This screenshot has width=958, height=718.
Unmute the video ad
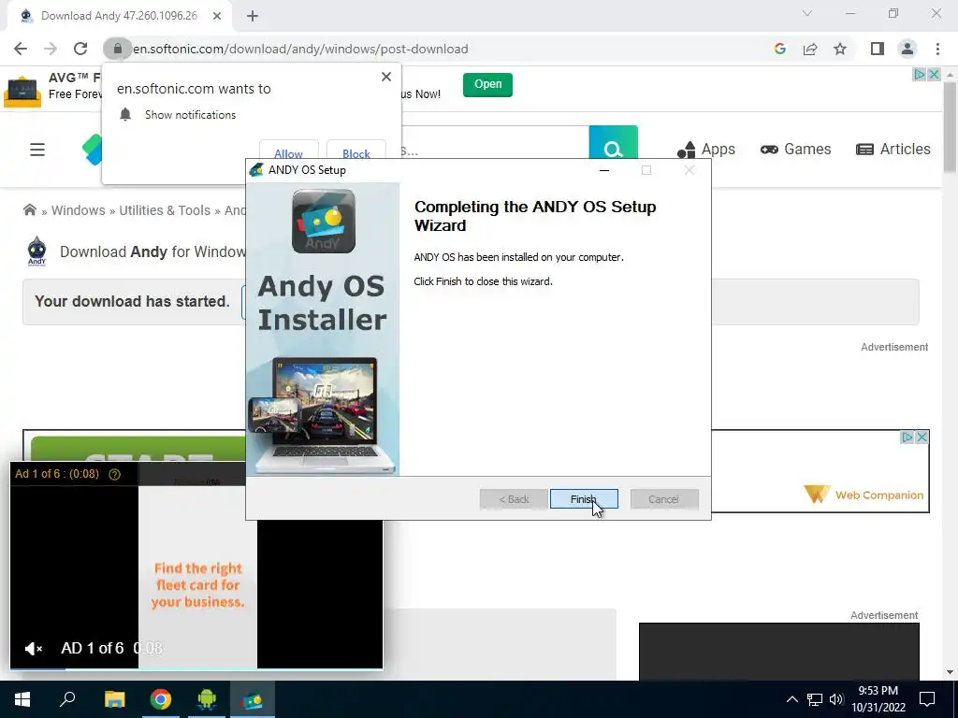pos(33,649)
